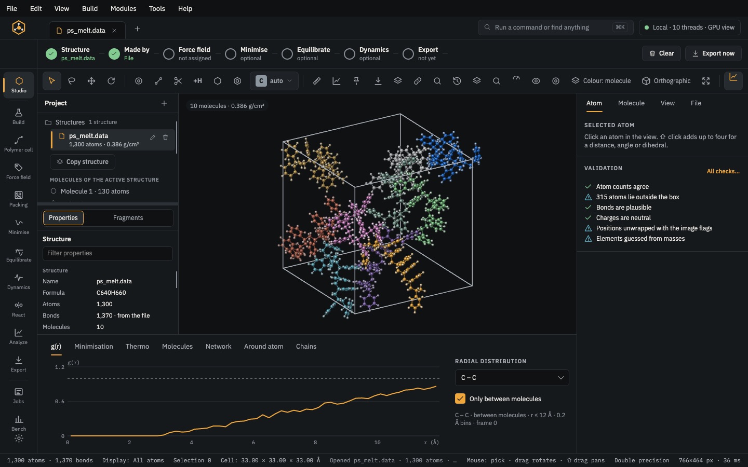The height and width of the screenshot is (467, 748).
Task: Open the File menu
Action: 11,8
